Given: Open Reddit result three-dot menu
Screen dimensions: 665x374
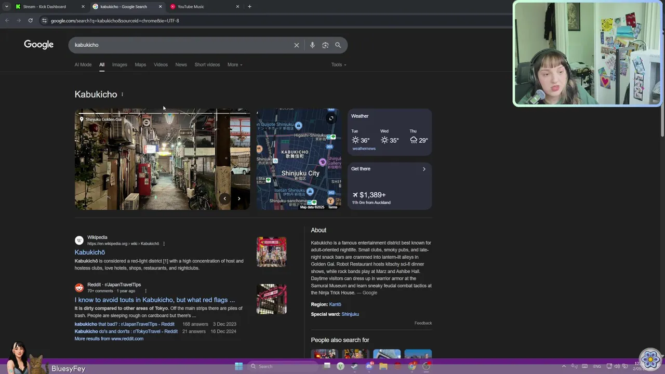Looking at the screenshot, I should pyautogui.click(x=145, y=291).
